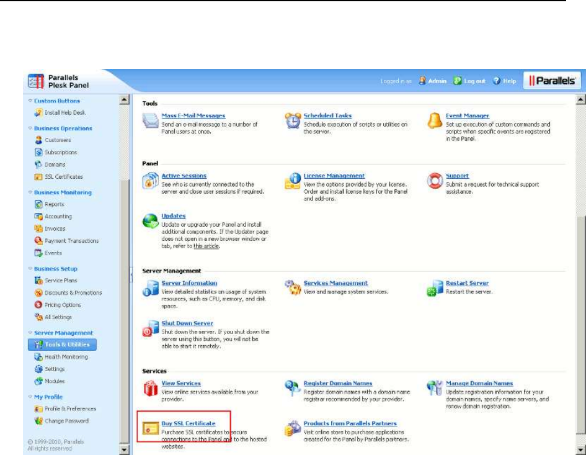Click the Server Information icon
586x455 pixels.
[150, 288]
